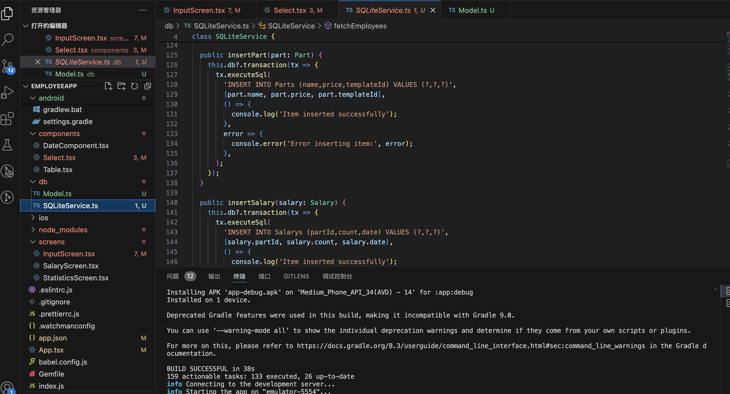
Task: Open the Explorer view in activity bar
Action: point(7,13)
